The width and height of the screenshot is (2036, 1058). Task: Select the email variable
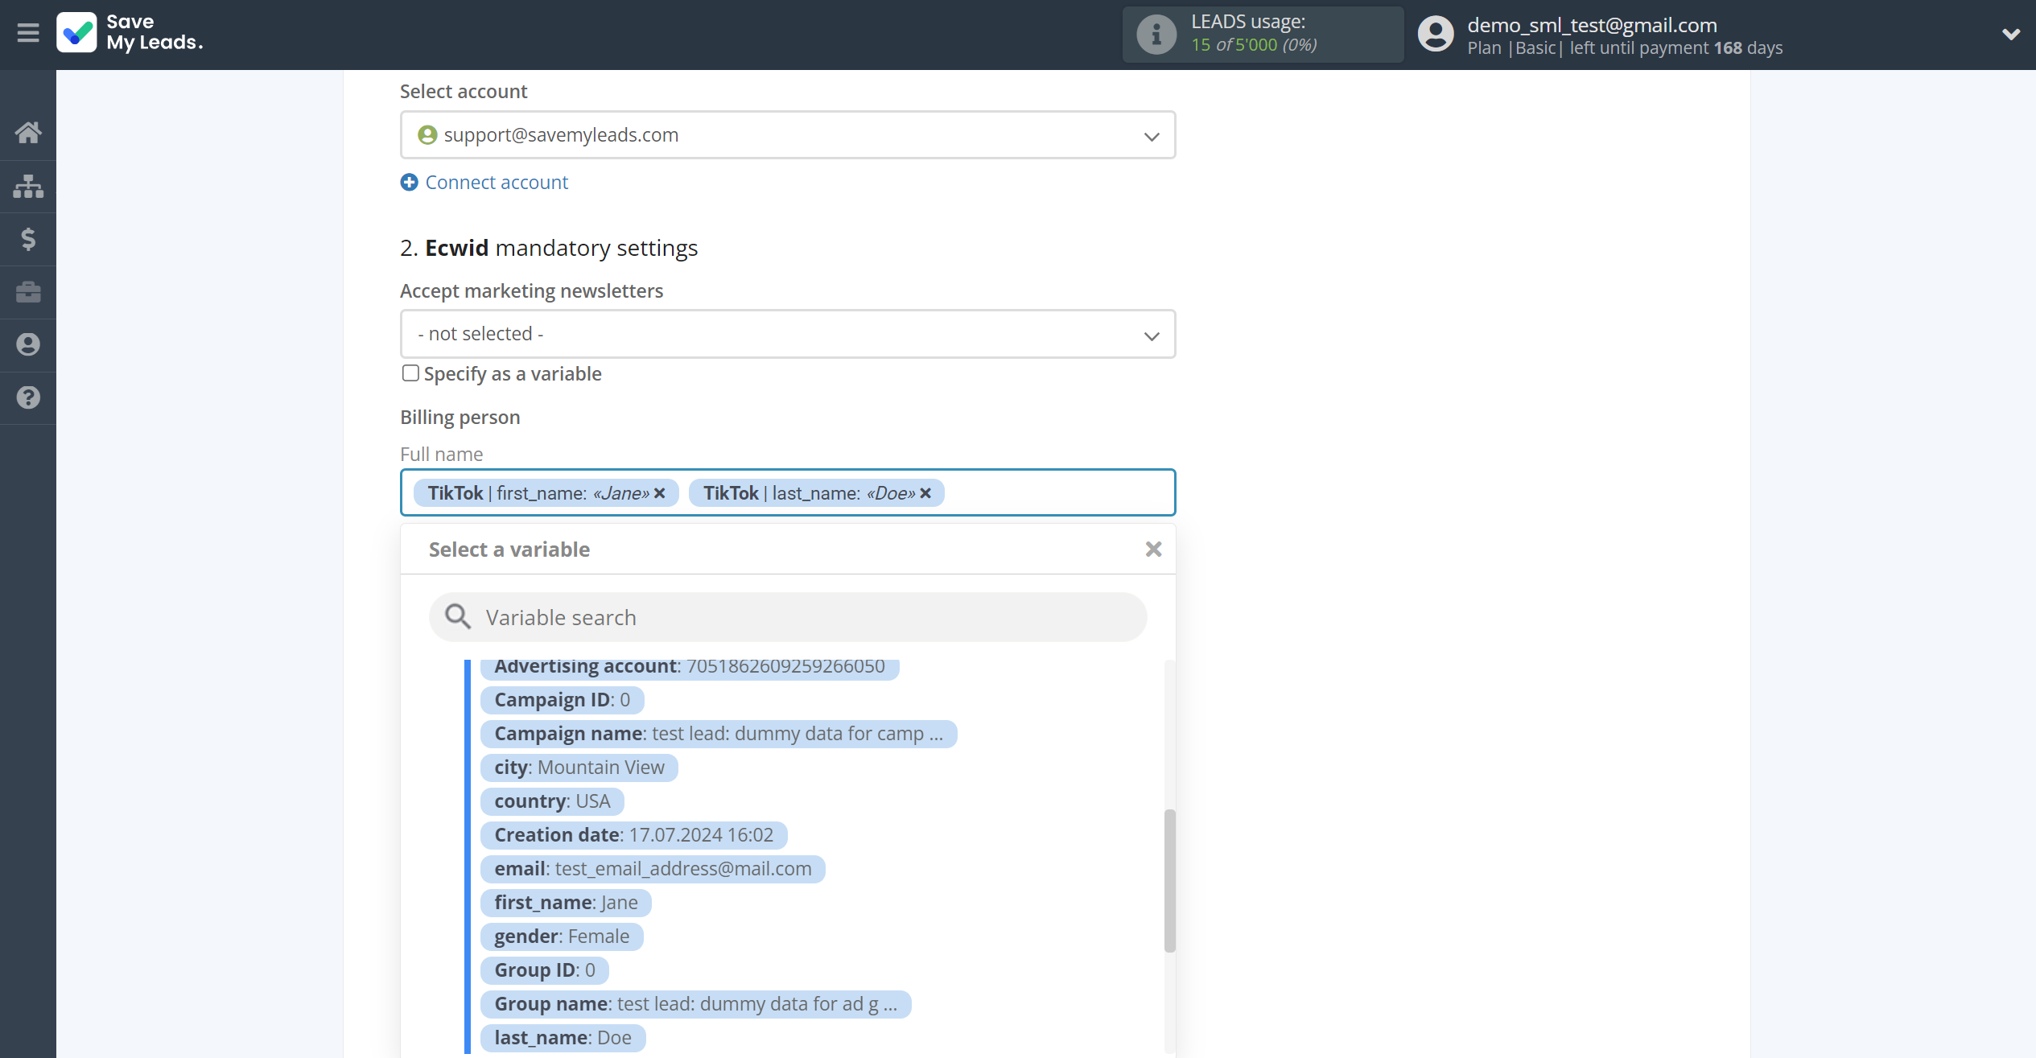point(653,869)
